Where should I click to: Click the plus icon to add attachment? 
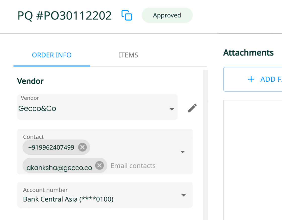click(251, 80)
